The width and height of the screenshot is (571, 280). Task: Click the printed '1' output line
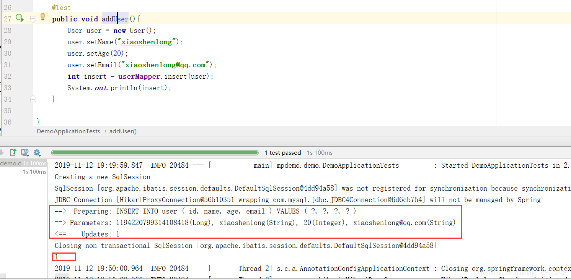tap(57, 257)
